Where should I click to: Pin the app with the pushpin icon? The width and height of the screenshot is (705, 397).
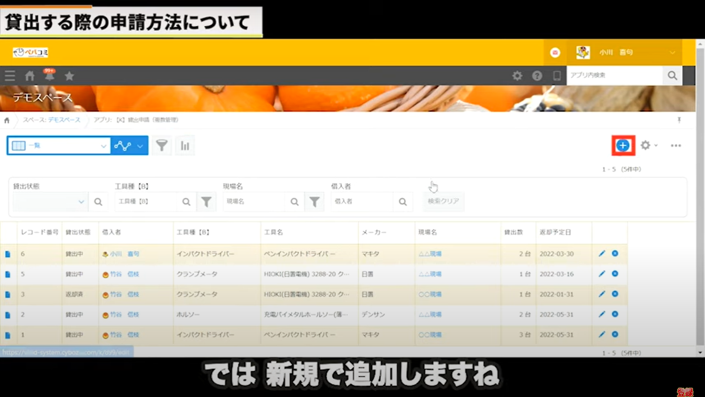[679, 120]
